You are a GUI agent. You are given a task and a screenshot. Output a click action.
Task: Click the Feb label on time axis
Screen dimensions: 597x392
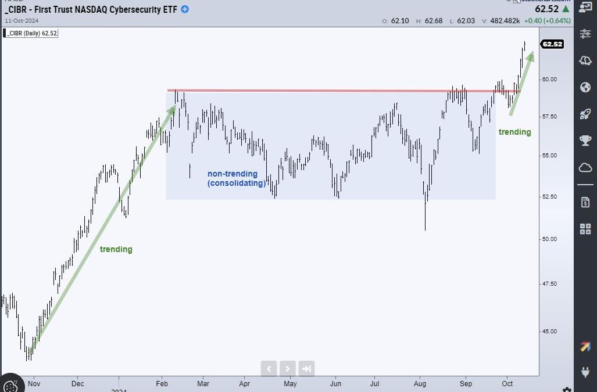click(162, 383)
